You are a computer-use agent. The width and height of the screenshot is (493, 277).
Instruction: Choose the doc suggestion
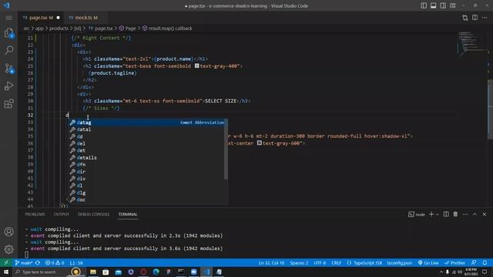pyautogui.click(x=147, y=200)
